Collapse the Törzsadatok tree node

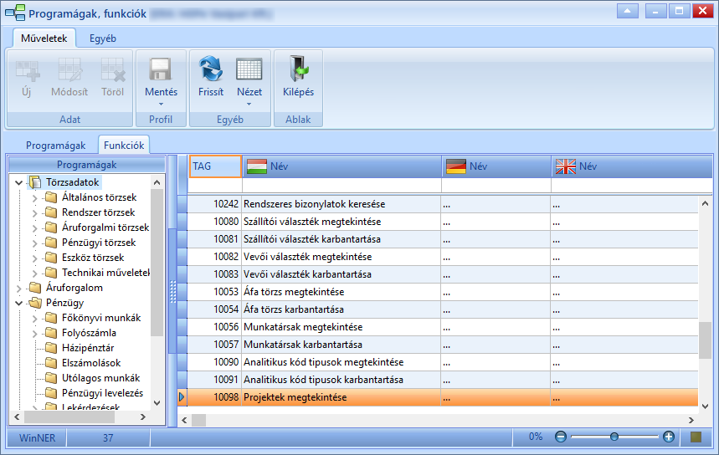coord(18,182)
